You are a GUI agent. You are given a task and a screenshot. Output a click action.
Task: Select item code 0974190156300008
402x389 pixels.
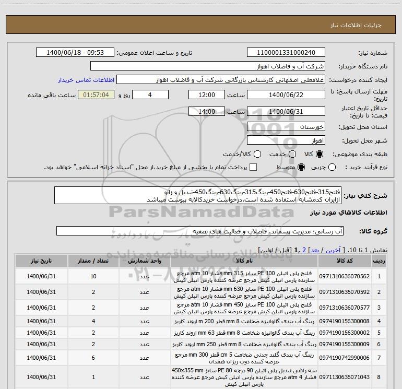tap(345, 321)
